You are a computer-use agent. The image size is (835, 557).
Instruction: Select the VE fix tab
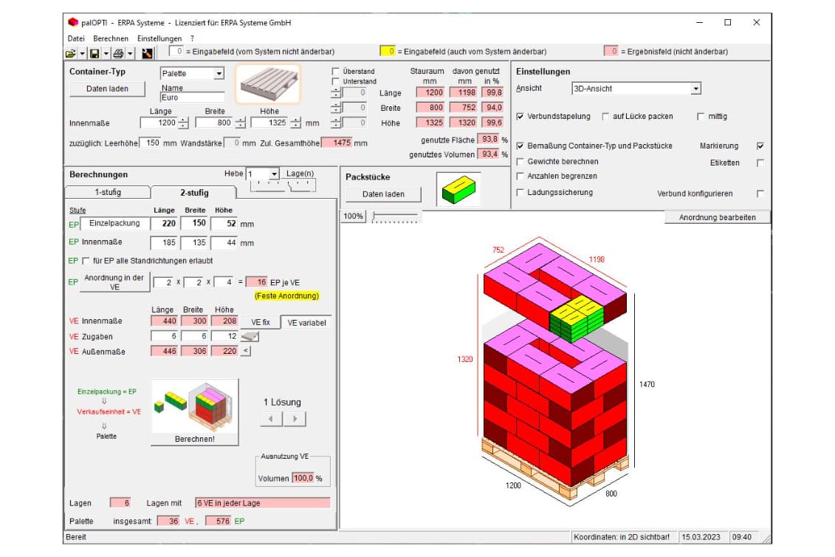[261, 323]
